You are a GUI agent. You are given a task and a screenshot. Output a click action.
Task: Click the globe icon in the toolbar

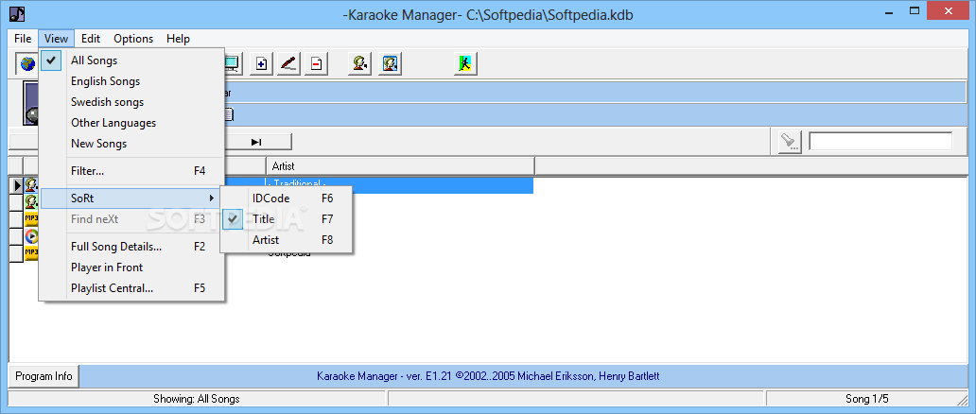(x=26, y=63)
